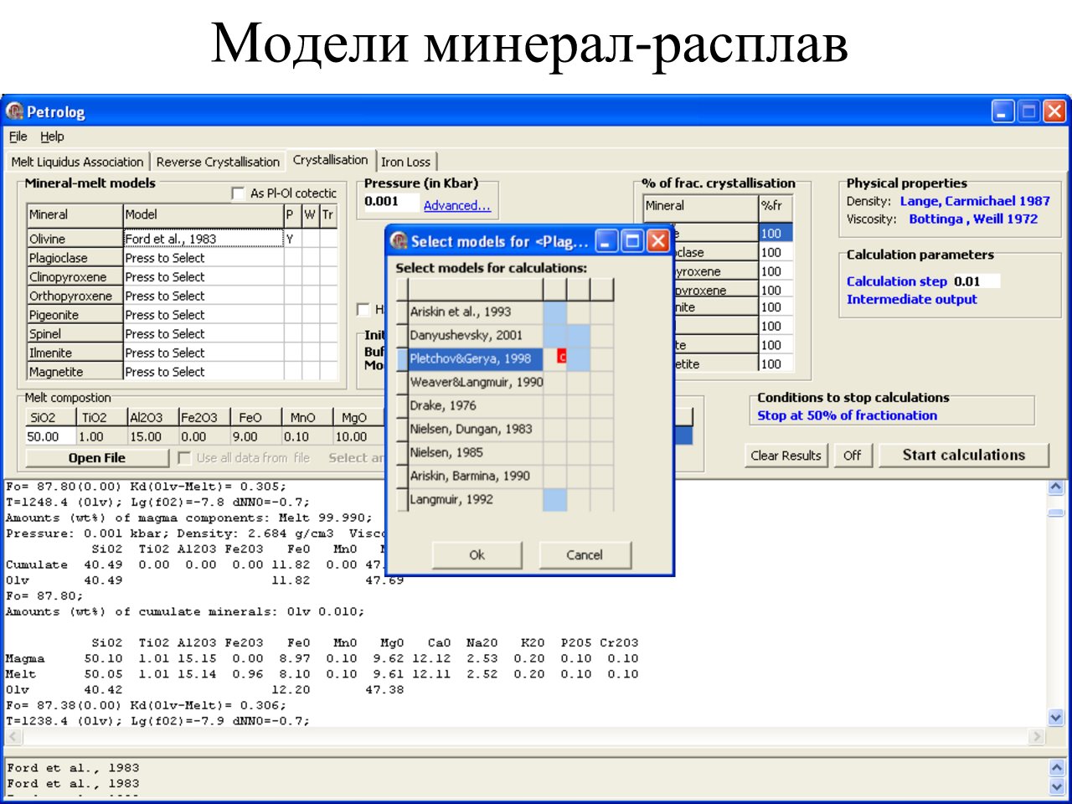The height and width of the screenshot is (804, 1072).
Task: Click right arrow of horizontal results scrollbar
Action: point(1037,737)
